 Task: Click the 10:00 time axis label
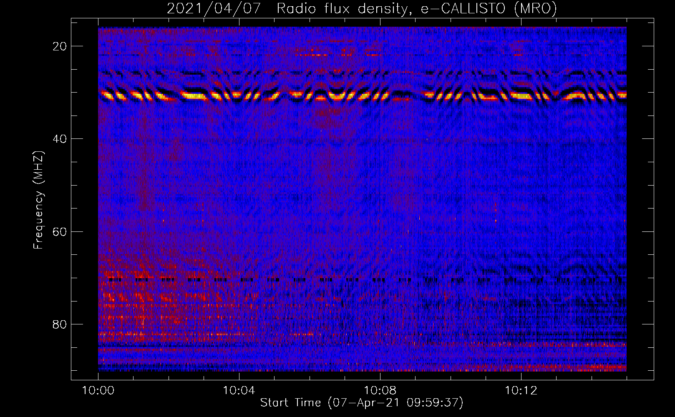click(98, 391)
